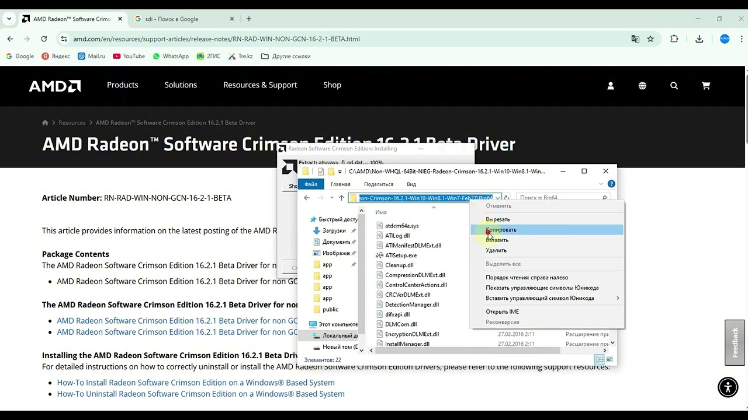Screen dimensions: 748x420
Task: Click the Google Translate icon in address bar
Action: point(635,39)
